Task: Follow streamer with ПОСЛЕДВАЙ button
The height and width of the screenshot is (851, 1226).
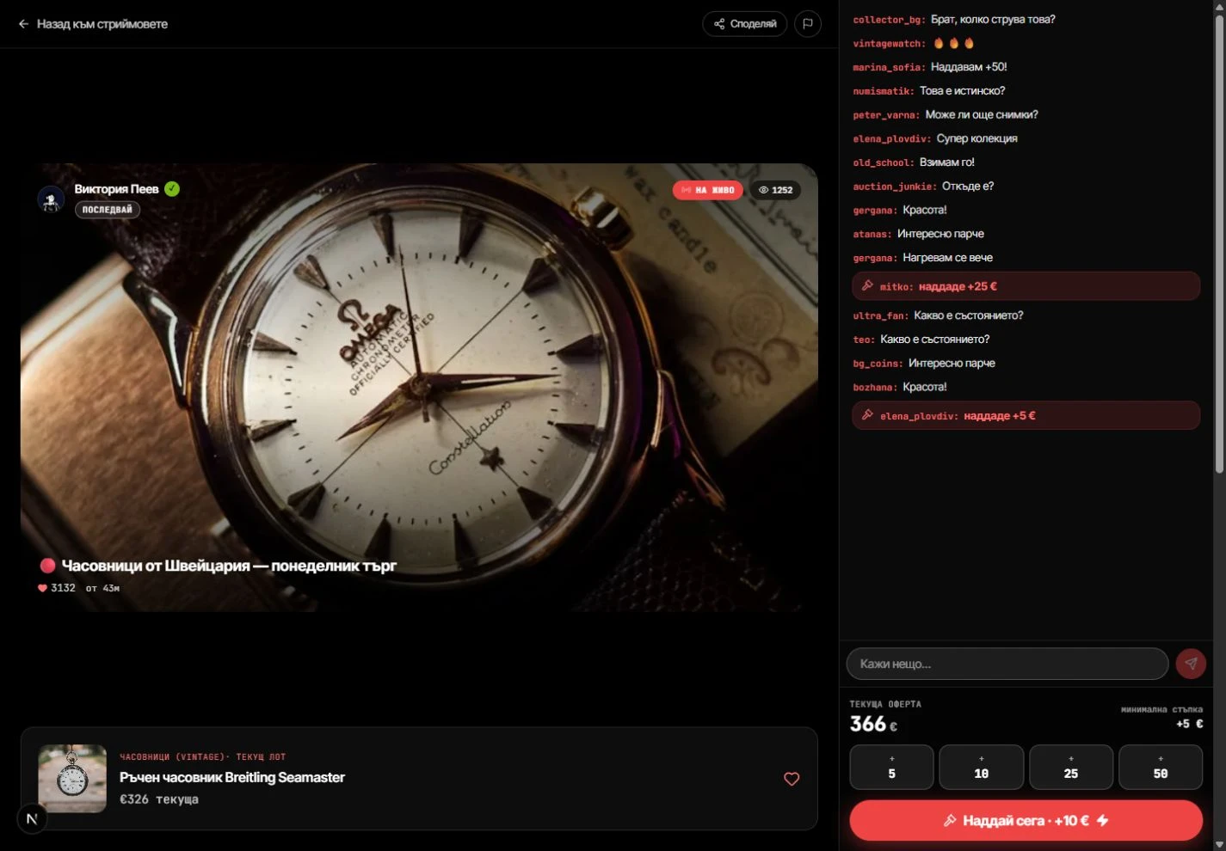Action: coord(108,210)
